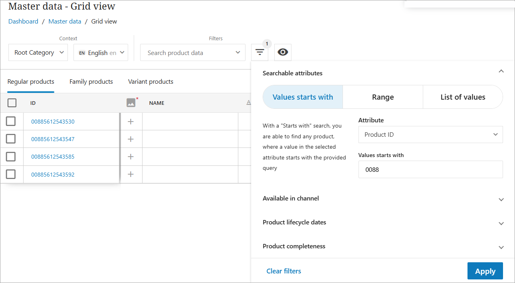The width and height of the screenshot is (515, 283).
Task: Click the Clear filters link
Action: pos(283,271)
